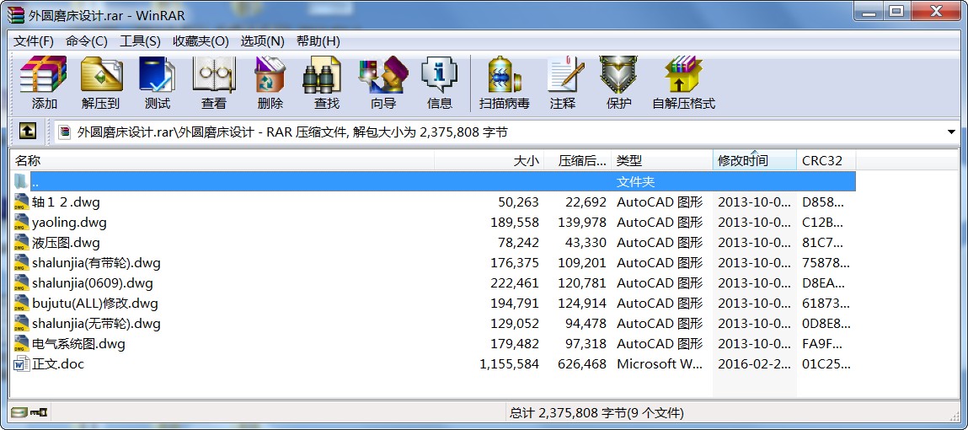Viewport: 968px width, 430px height.
Task: Open the 文件(F) menu
Action: click(34, 41)
